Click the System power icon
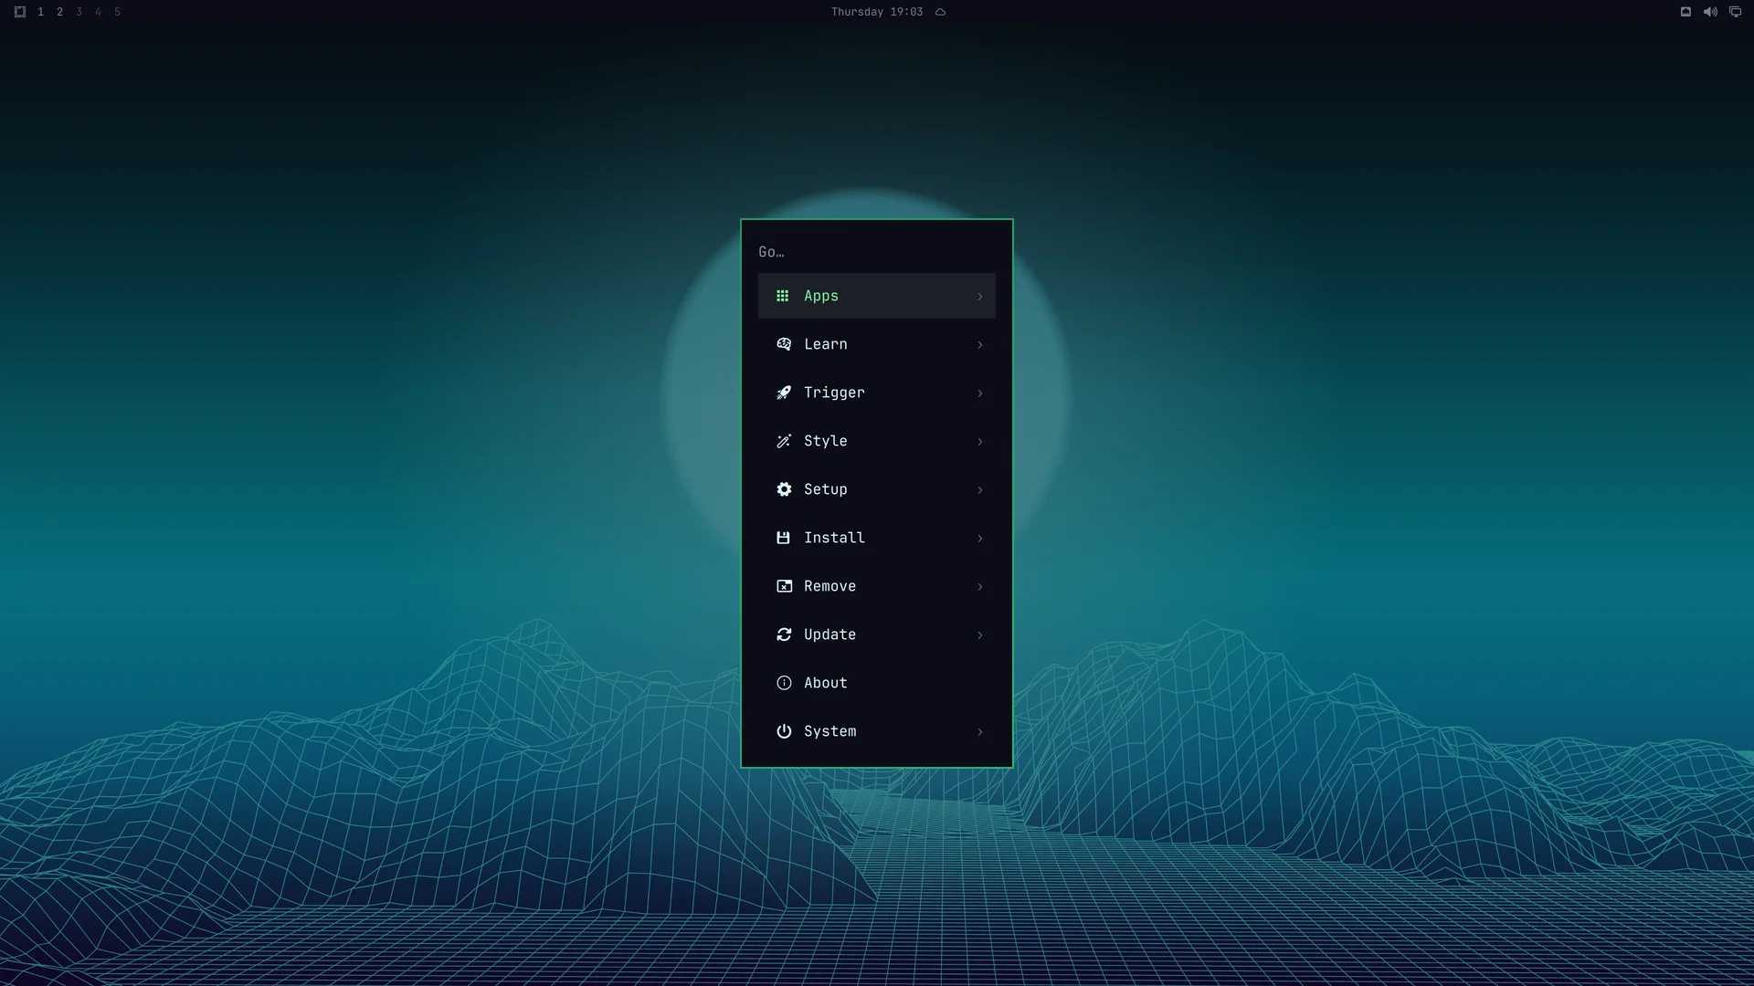1754x986 pixels. (x=784, y=731)
